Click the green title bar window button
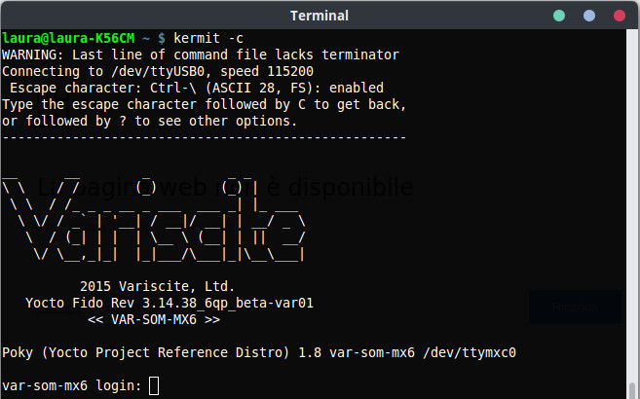This screenshot has height=399, width=640. click(x=559, y=16)
